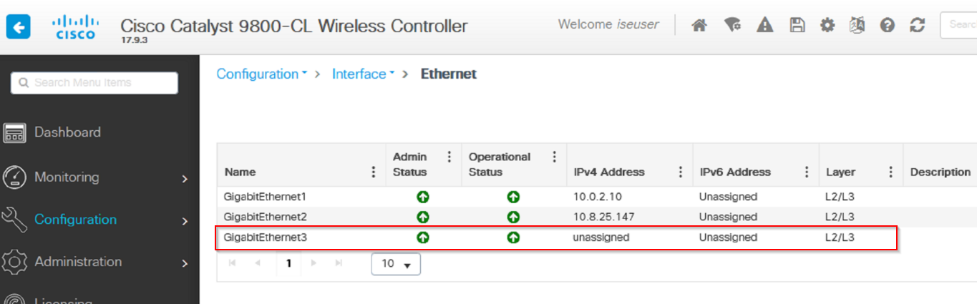
Task: Expand the Administration sidebar menu
Action: click(x=98, y=262)
